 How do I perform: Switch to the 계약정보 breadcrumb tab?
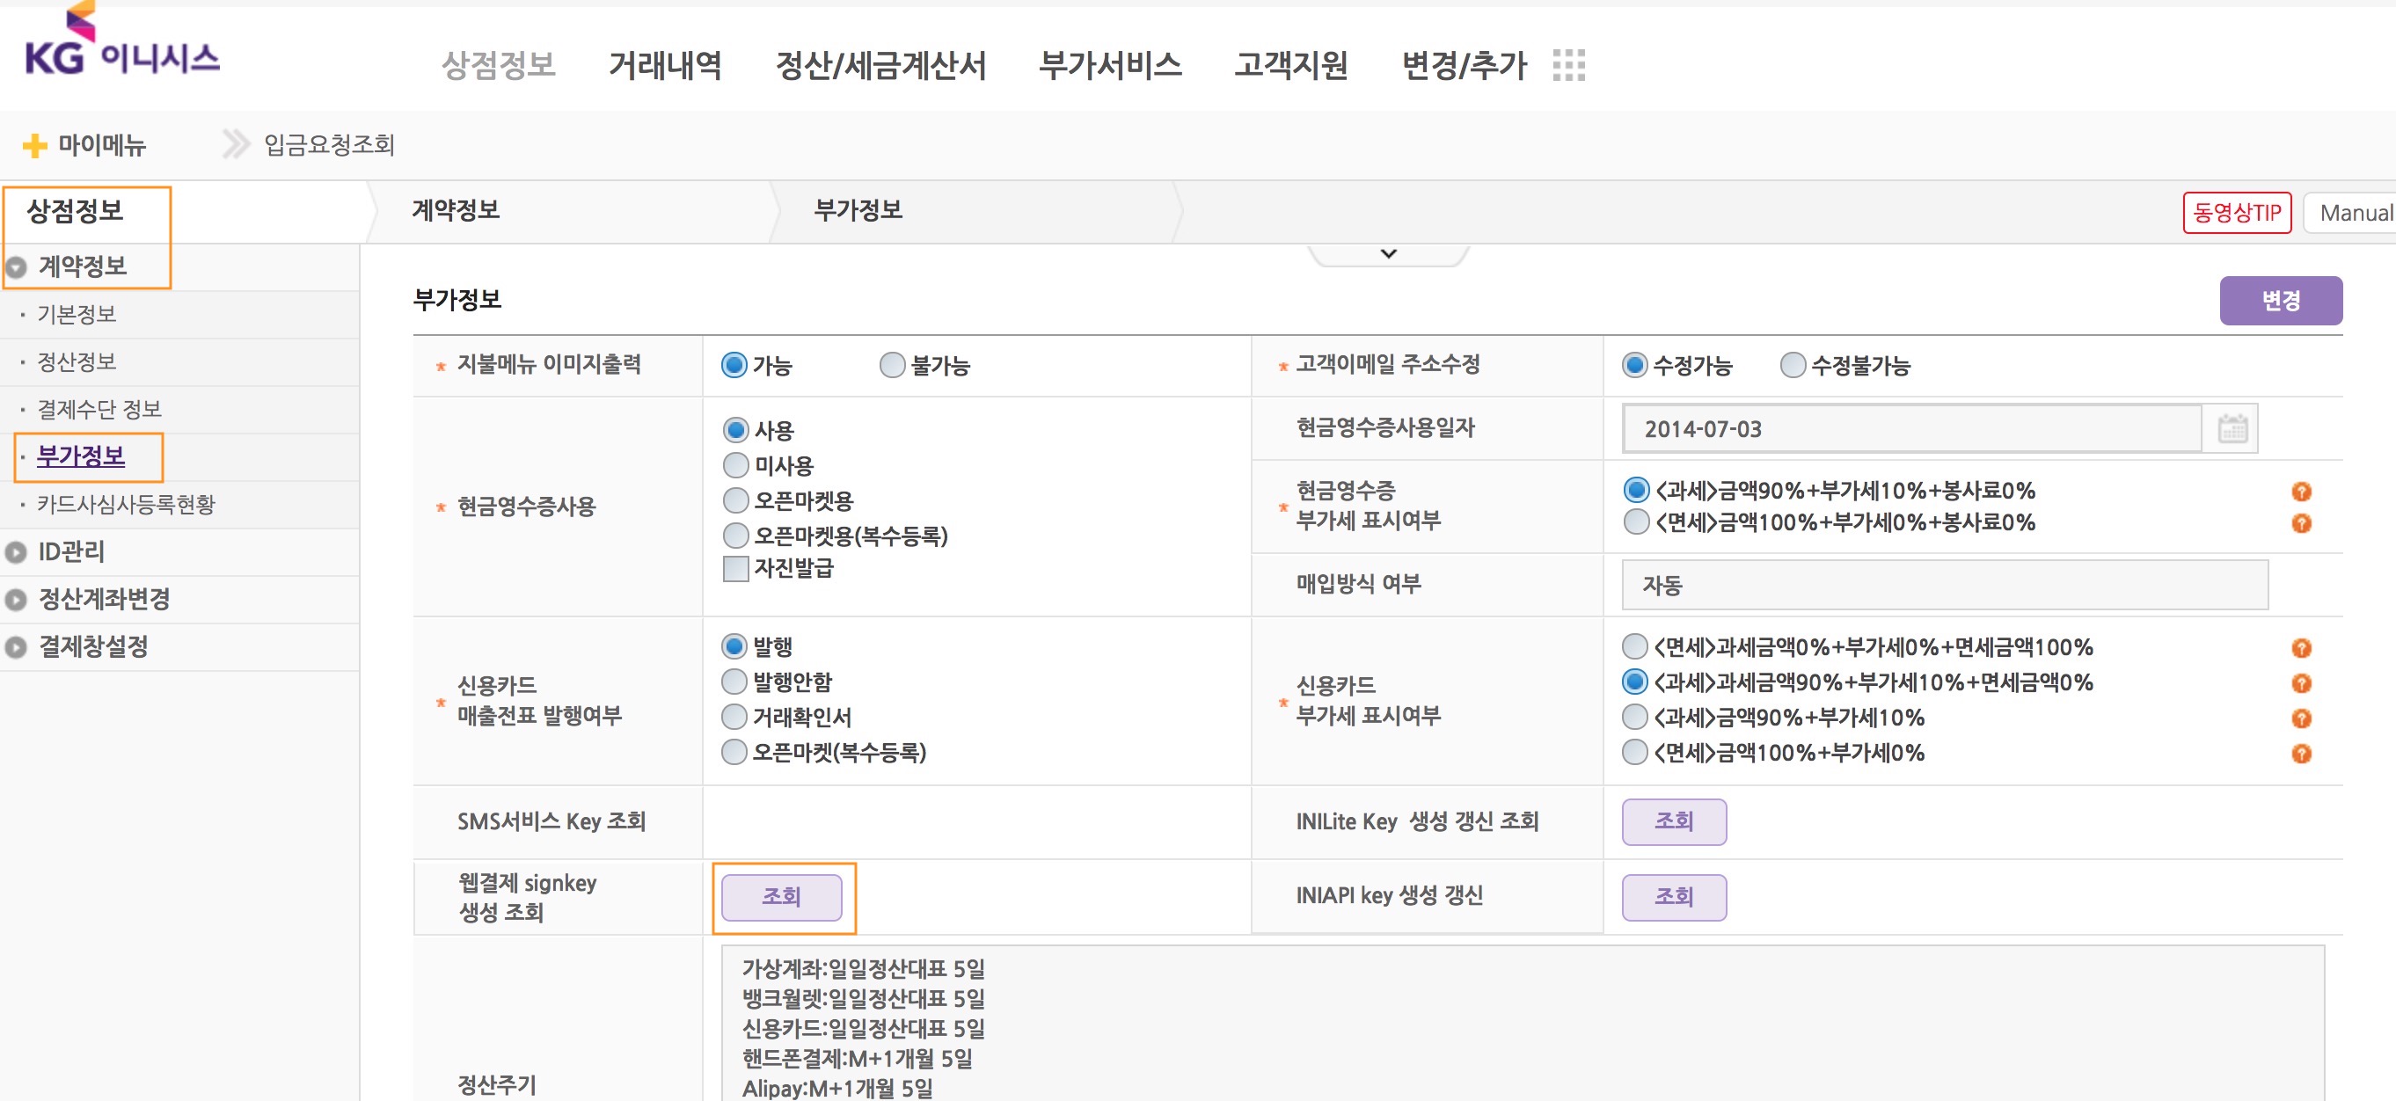click(455, 210)
